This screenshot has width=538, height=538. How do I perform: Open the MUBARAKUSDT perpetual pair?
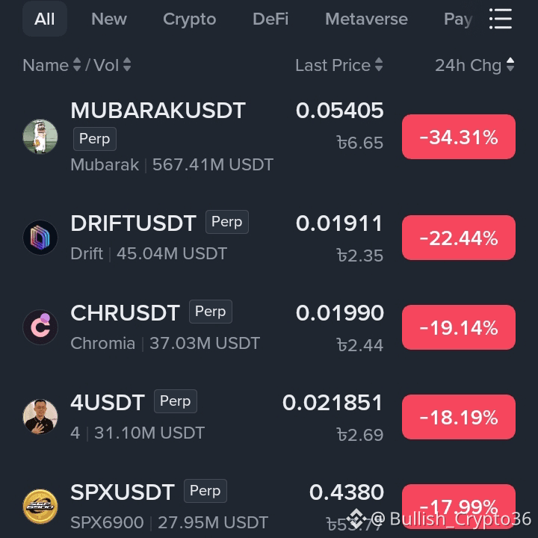click(x=269, y=137)
